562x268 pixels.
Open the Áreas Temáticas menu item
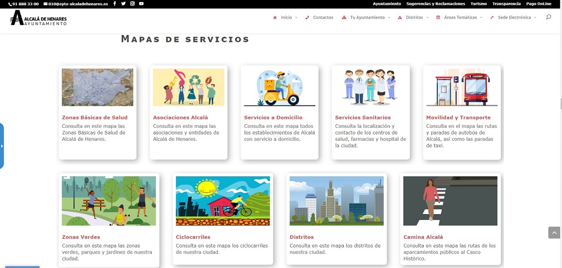(x=460, y=17)
